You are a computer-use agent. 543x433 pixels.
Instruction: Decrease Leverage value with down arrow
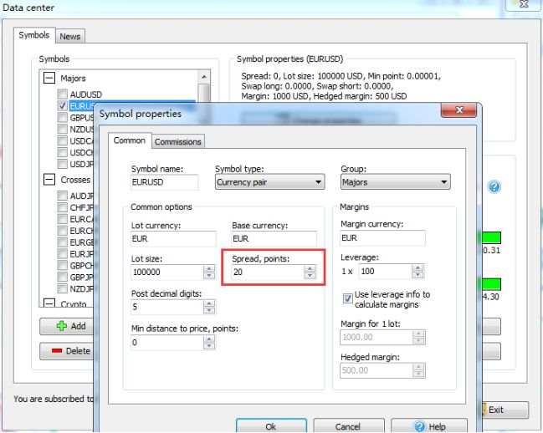418,275
